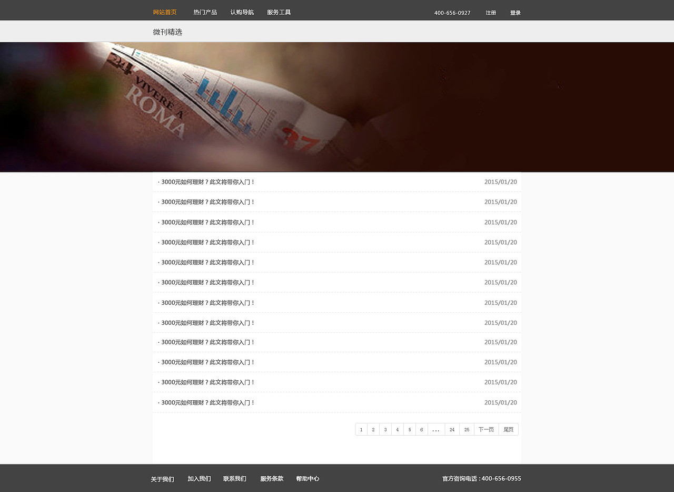Click 下一页 for the next page

[486, 429]
